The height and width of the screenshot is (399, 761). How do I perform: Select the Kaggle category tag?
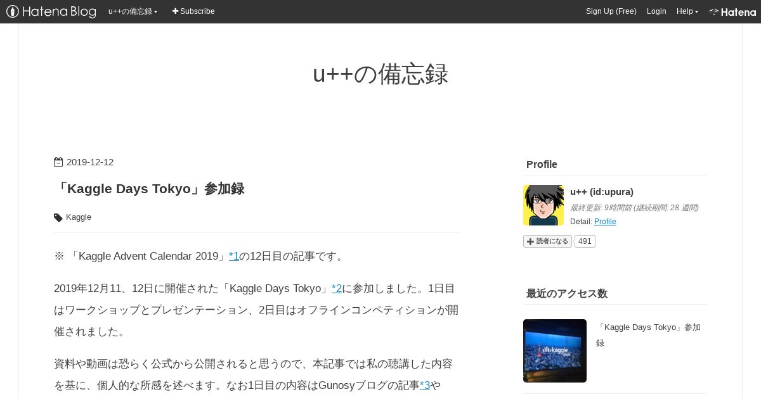click(79, 217)
